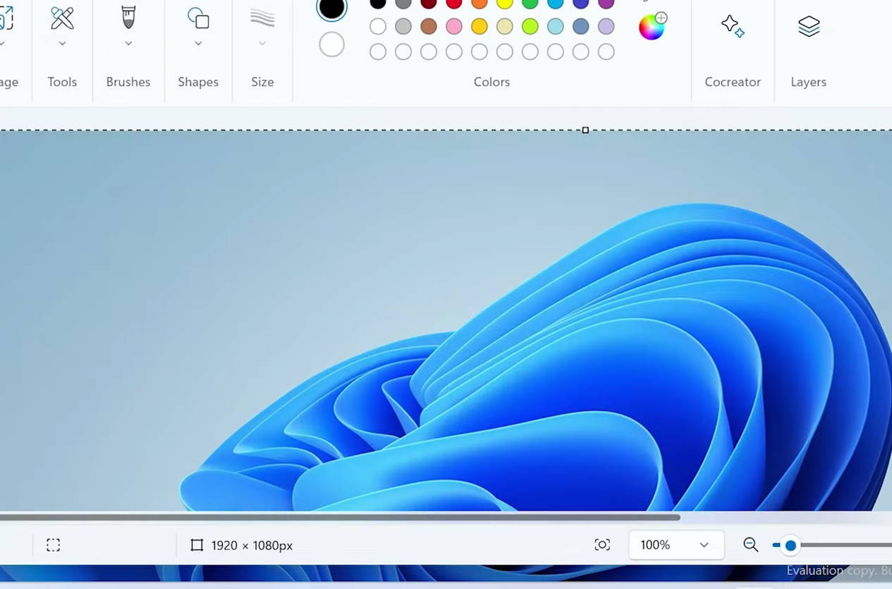
Task: Pick the red color swatch
Action: (x=454, y=4)
